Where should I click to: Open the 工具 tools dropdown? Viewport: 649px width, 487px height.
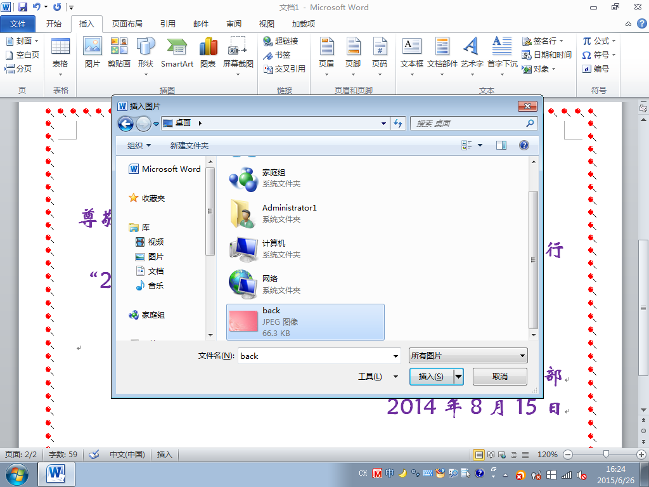point(378,377)
